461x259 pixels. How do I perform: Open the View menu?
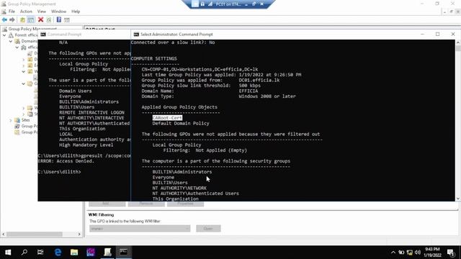pos(42,12)
